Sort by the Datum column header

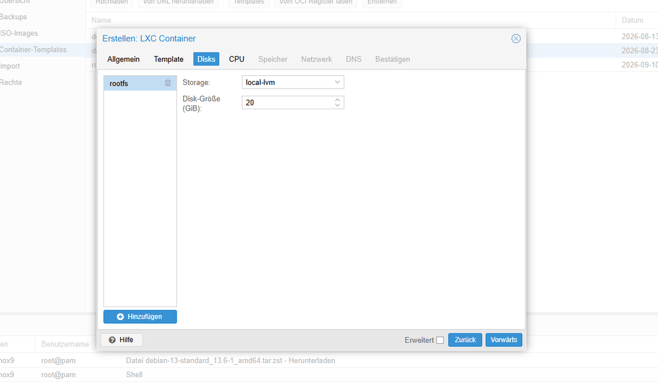point(632,20)
